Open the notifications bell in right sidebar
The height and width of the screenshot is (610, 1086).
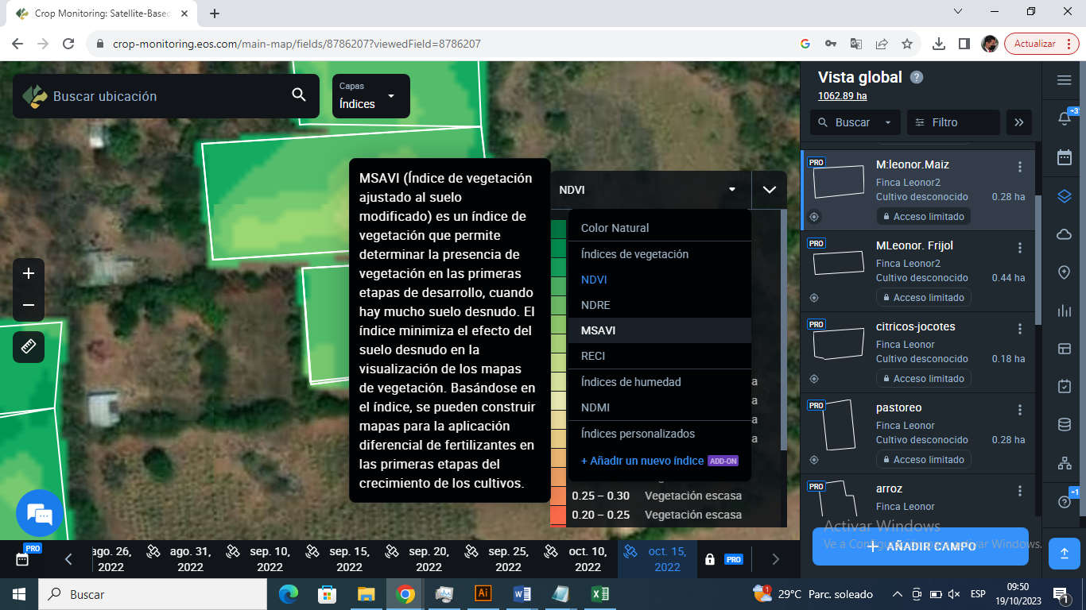point(1064,117)
